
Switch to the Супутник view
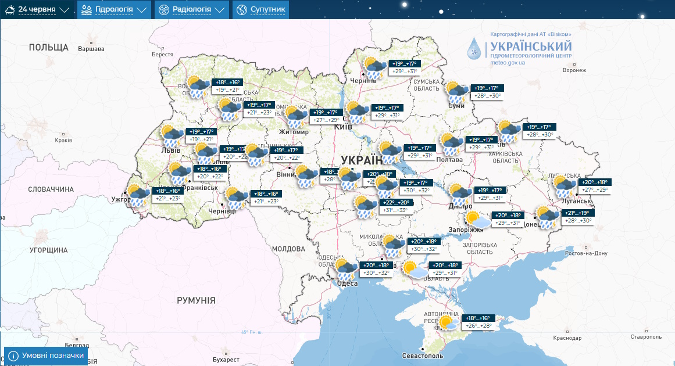click(260, 10)
